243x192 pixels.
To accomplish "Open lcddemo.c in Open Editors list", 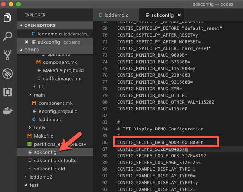I will [x=55, y=34].
